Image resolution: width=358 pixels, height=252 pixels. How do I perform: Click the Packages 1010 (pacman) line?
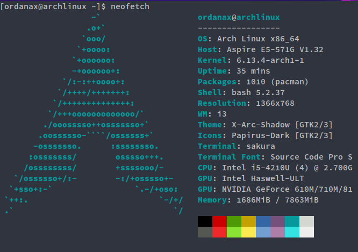(x=253, y=82)
